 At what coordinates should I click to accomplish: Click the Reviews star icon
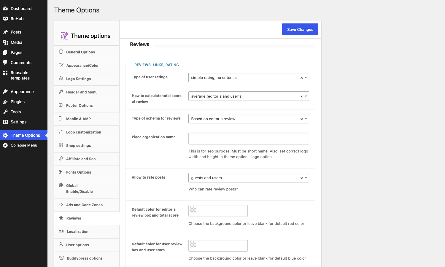coord(61,218)
